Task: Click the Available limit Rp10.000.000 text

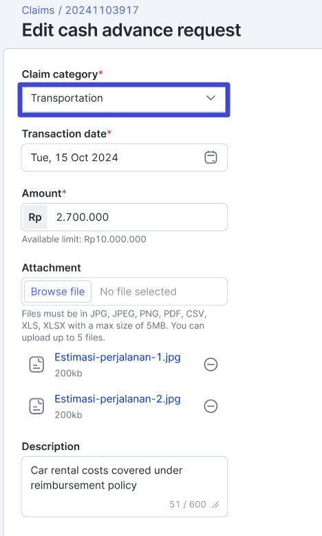Action: click(x=84, y=239)
